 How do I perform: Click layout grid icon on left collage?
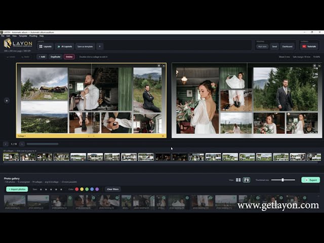point(159,66)
